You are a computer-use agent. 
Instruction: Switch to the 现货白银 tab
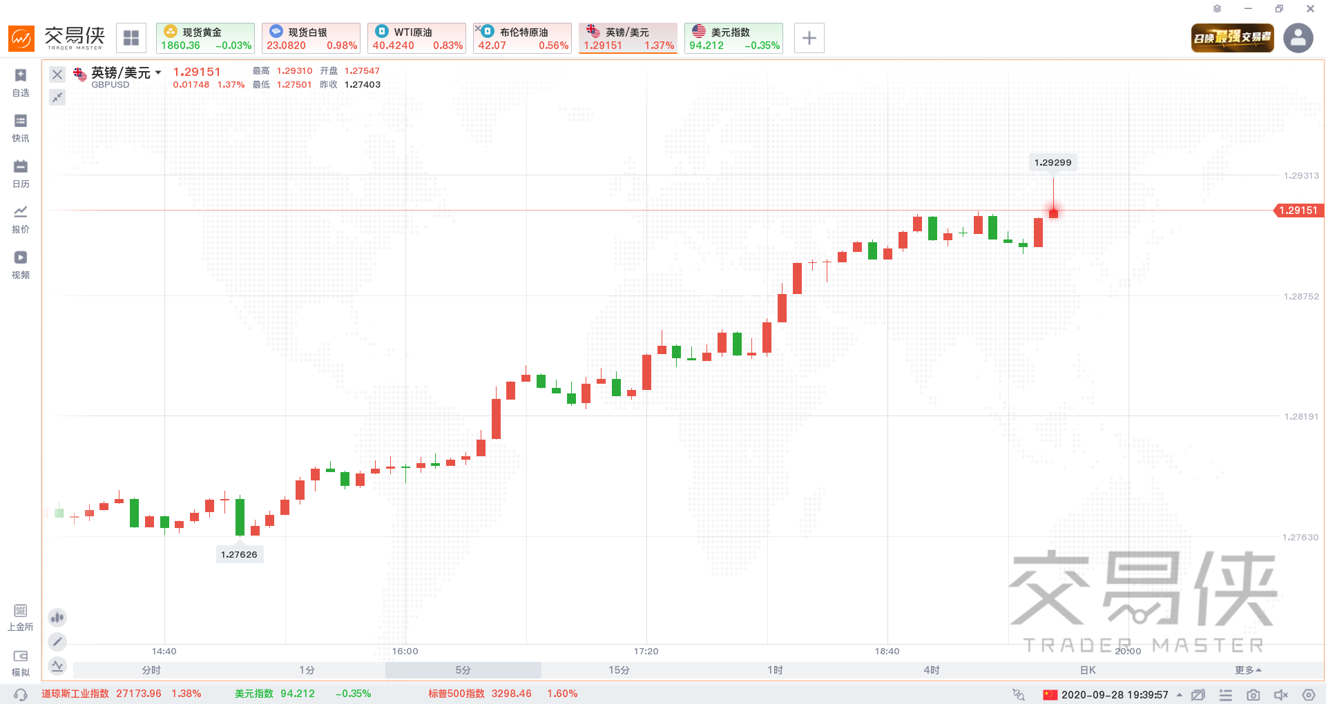pos(311,38)
